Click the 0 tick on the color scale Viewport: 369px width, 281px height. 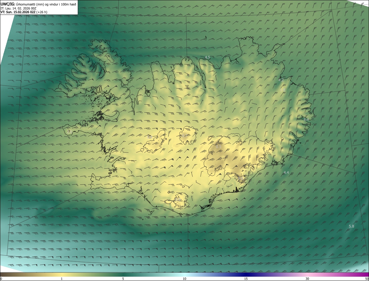point(1,279)
